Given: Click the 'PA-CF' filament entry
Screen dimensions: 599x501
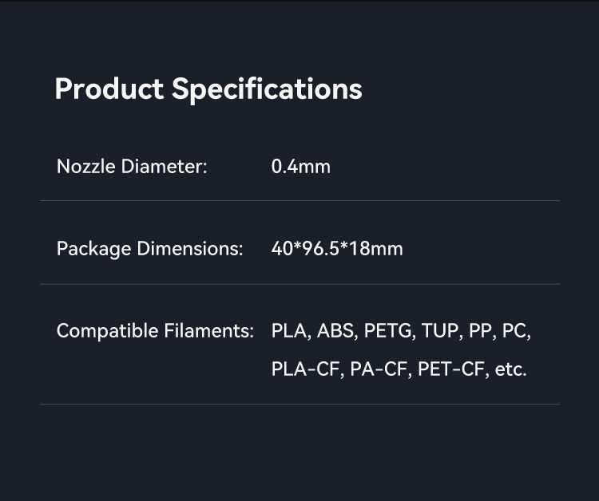Looking at the screenshot, I should pos(379,370).
